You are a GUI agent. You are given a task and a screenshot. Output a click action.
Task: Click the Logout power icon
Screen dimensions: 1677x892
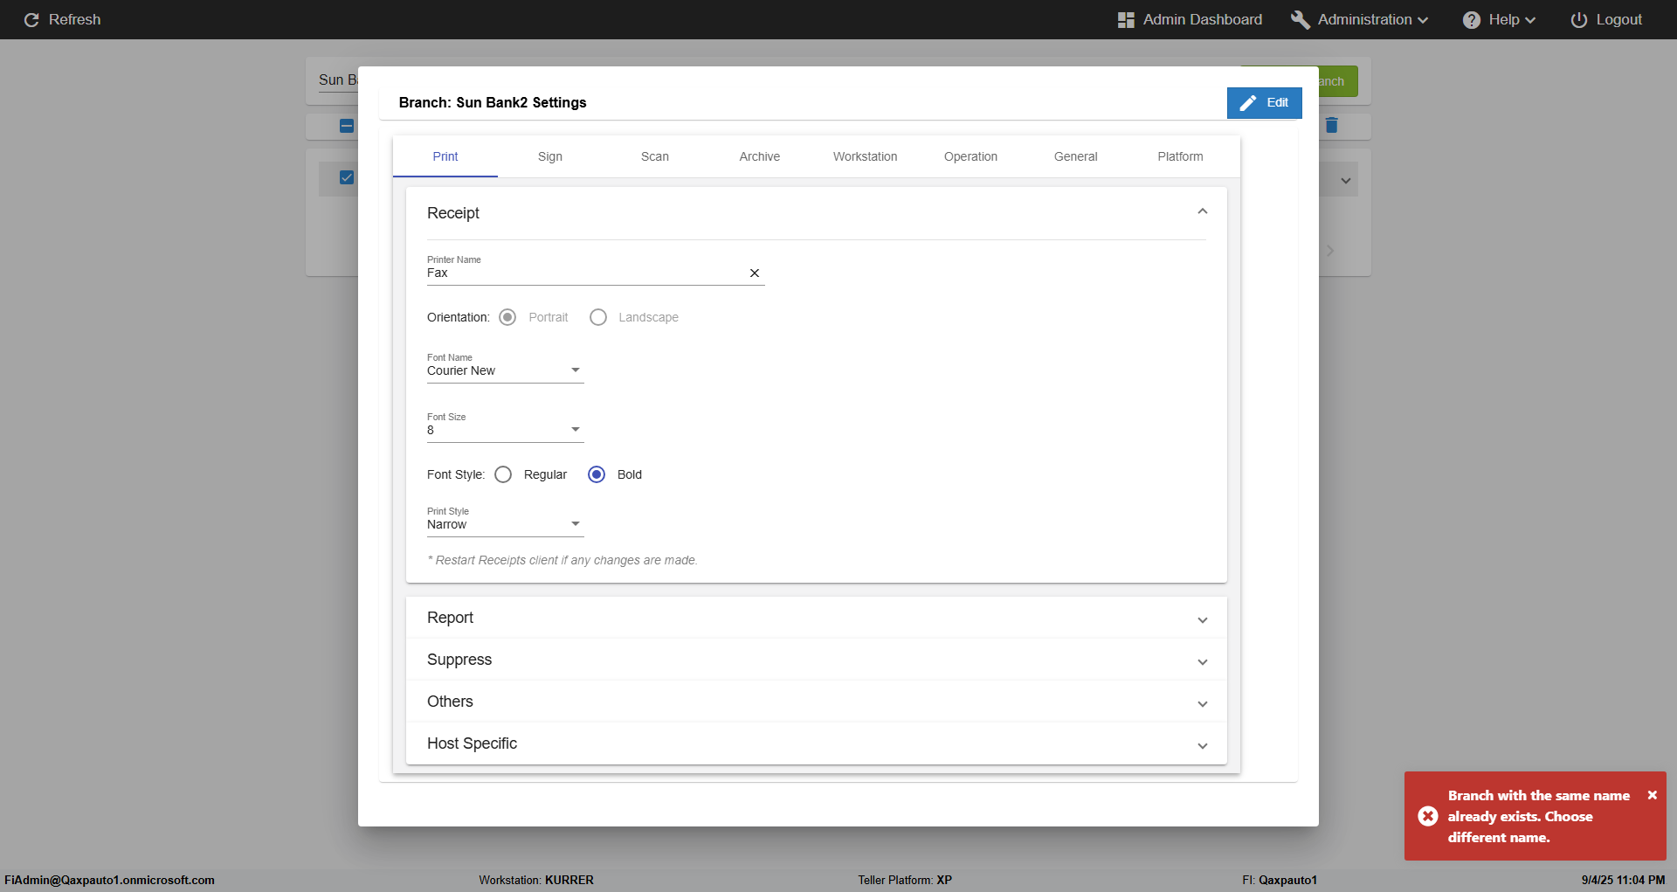[x=1578, y=20]
